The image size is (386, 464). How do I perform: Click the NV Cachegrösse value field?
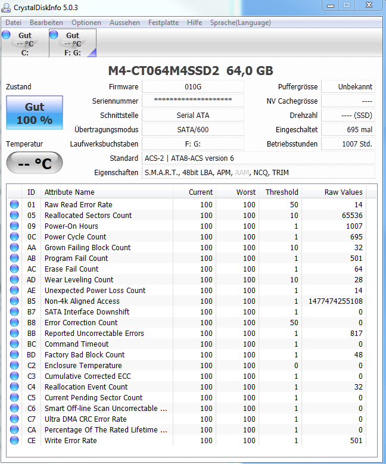[x=348, y=101]
